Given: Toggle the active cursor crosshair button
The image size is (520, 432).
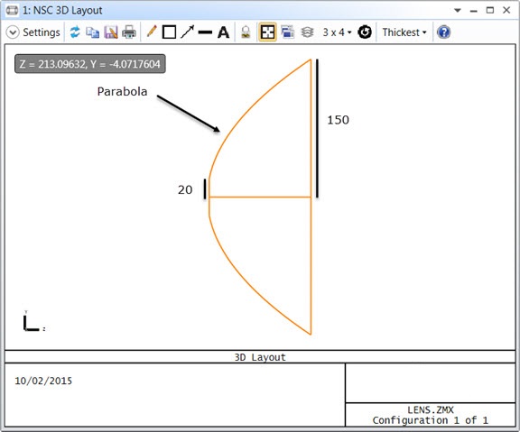Looking at the screenshot, I should click(x=267, y=32).
